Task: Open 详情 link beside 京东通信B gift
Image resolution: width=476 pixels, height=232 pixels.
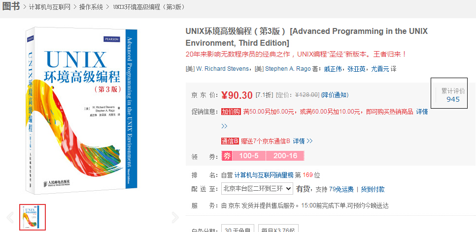Action: pos(303,141)
